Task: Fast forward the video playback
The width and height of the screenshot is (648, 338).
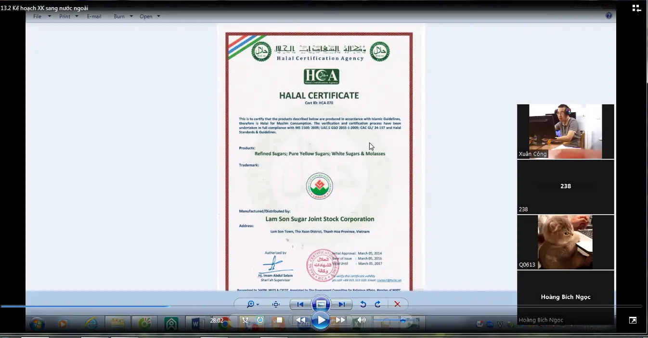Action: (x=340, y=320)
